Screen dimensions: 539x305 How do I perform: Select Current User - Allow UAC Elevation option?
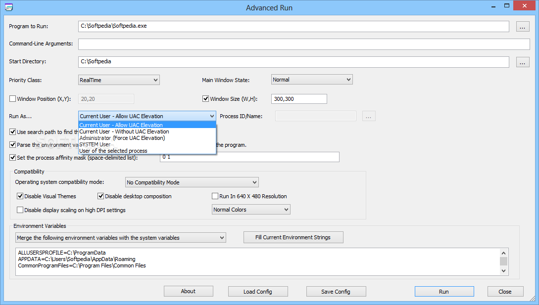(x=147, y=125)
